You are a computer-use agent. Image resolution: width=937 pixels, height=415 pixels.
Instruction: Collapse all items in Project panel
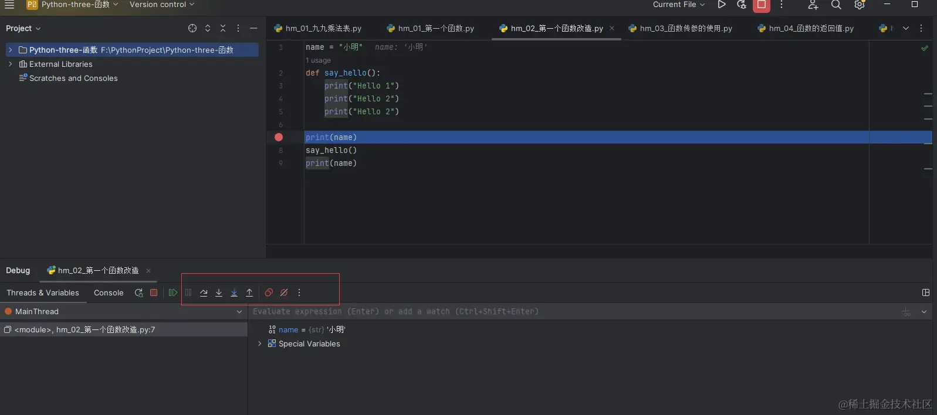tap(223, 28)
